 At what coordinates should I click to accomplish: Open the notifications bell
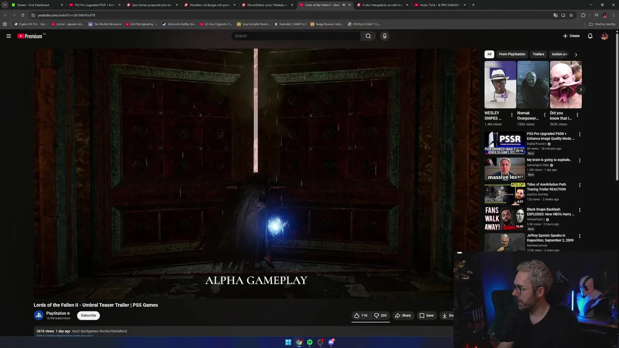pos(590,36)
